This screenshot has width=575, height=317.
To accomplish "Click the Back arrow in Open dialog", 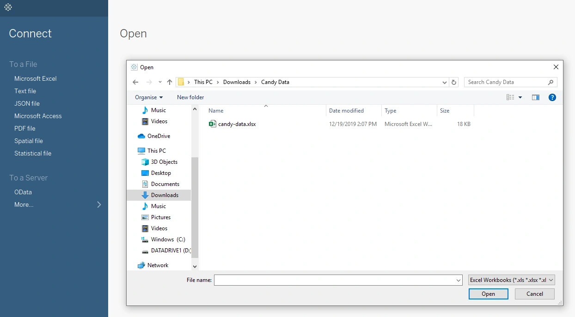I will click(x=135, y=82).
